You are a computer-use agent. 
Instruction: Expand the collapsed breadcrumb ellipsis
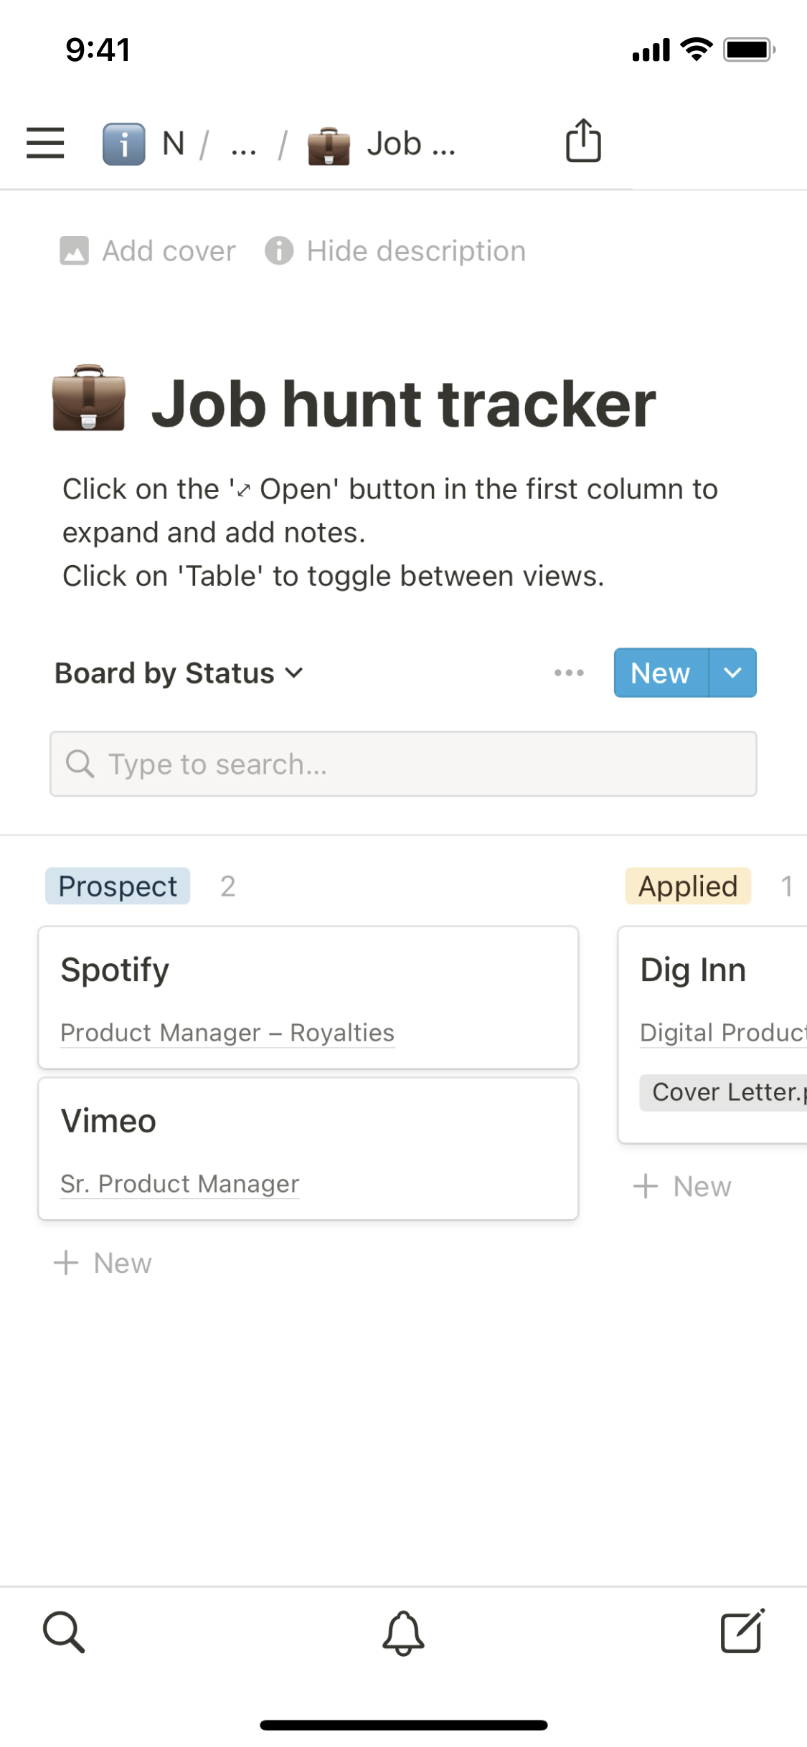click(x=244, y=146)
